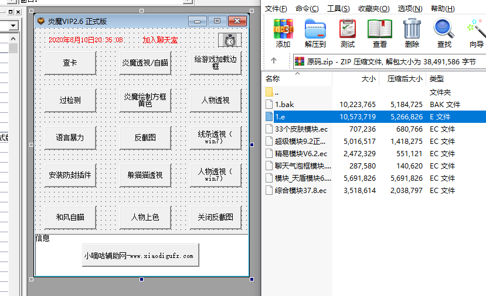Click the timer clock component icon
Screen dimensions: 486x296
coord(230,40)
